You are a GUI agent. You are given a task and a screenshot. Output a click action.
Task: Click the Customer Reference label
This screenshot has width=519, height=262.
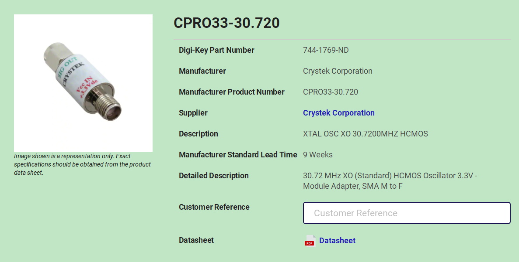click(214, 207)
